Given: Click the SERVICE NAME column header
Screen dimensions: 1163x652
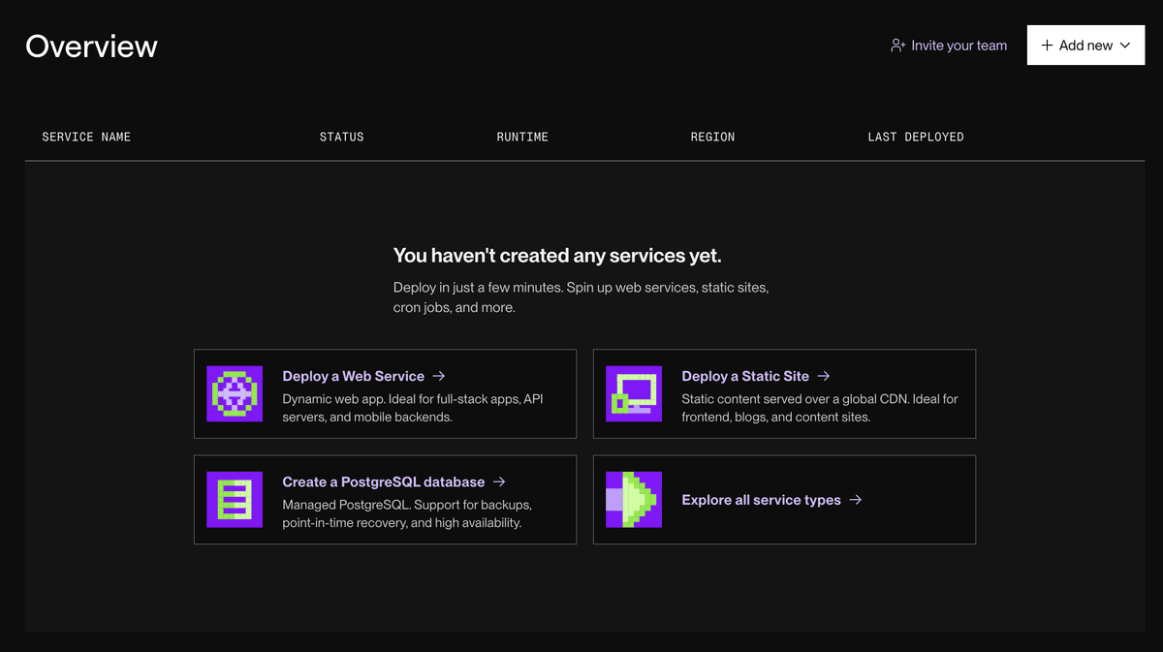Looking at the screenshot, I should (86, 137).
